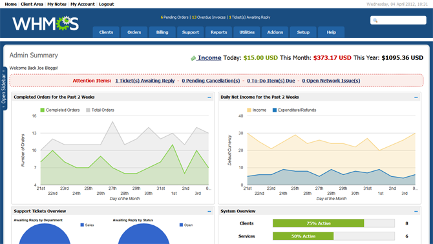
Task: Open the Clients menu tab
Action: (106, 32)
